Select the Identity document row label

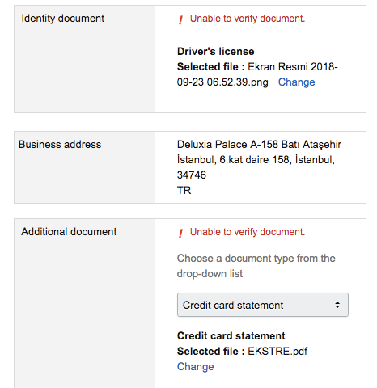click(x=63, y=19)
